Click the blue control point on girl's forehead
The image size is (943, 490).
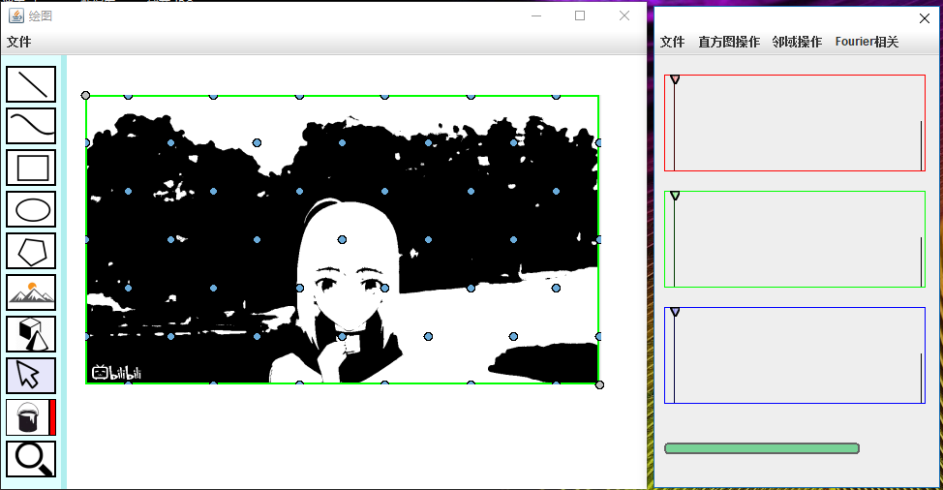(x=342, y=240)
